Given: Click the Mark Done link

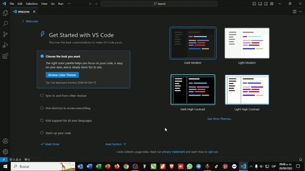Looking at the screenshot, I should [x=50, y=144].
